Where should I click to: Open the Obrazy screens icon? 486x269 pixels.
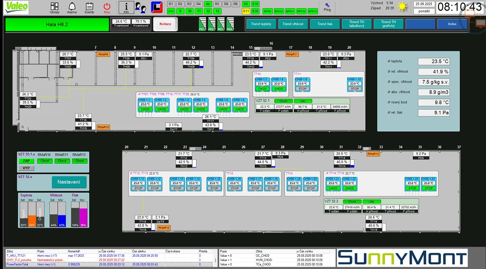click(x=55, y=7)
